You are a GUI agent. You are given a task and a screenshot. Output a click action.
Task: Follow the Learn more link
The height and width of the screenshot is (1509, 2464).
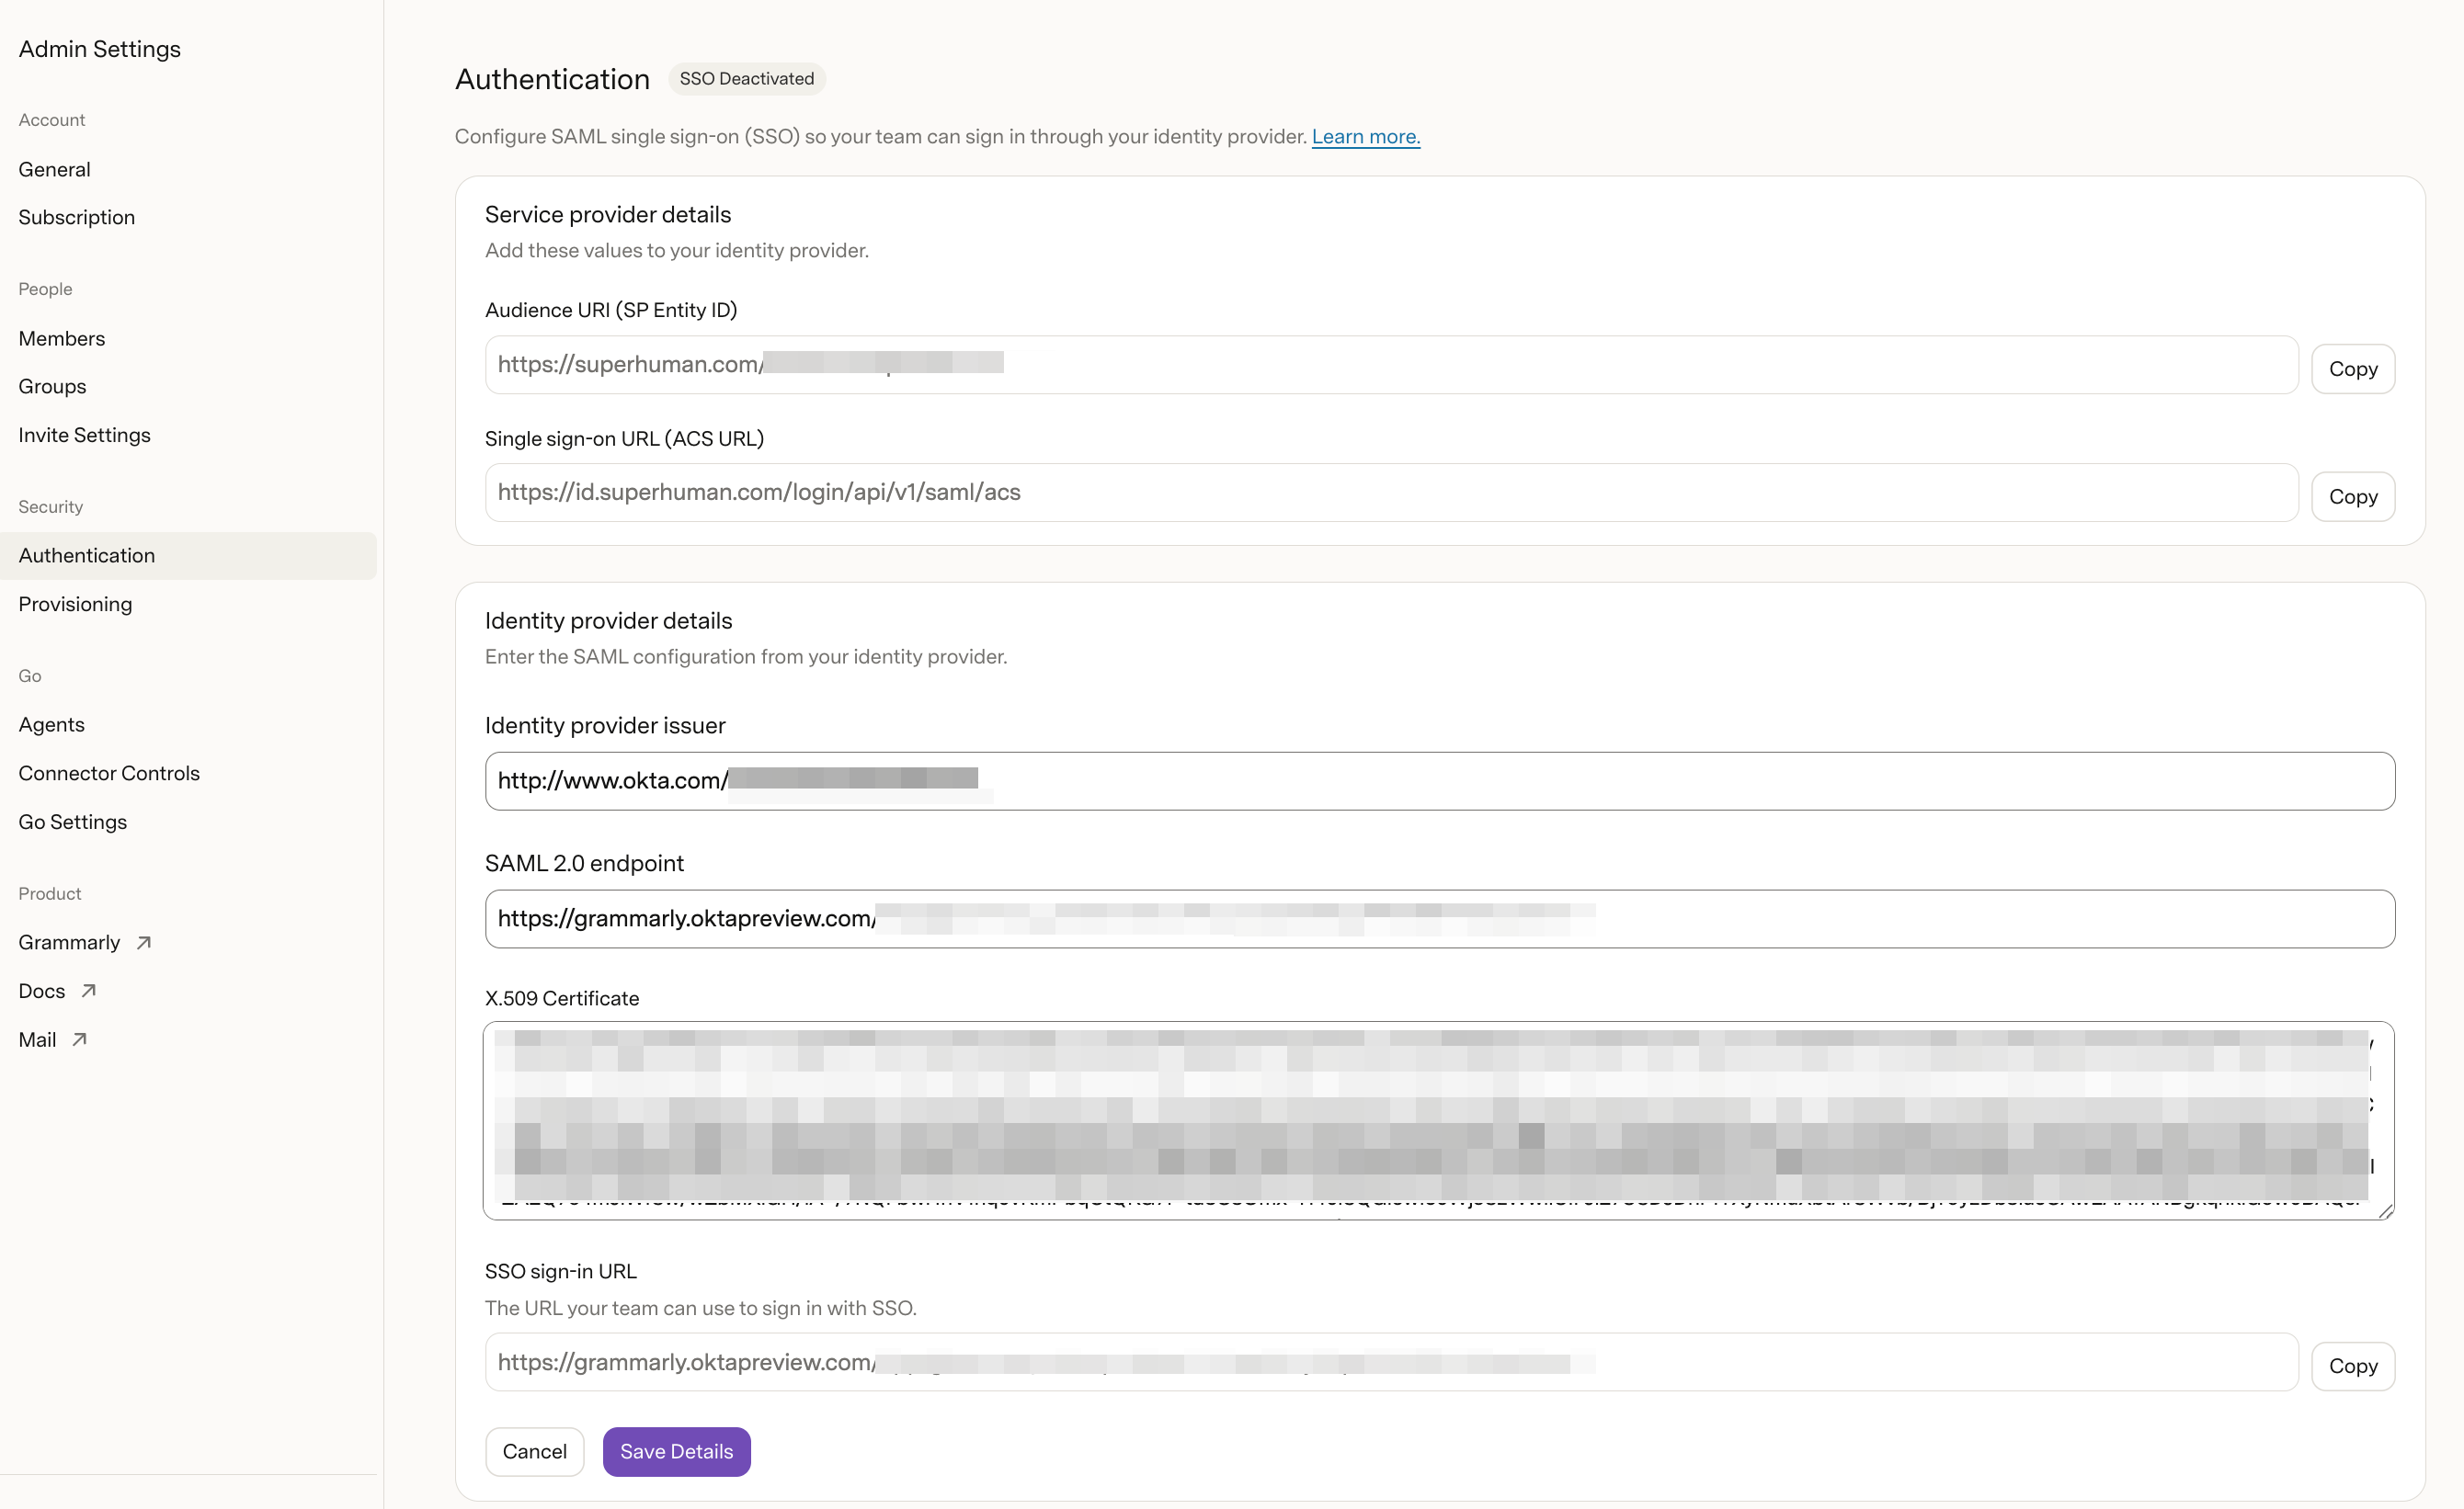click(x=1365, y=136)
